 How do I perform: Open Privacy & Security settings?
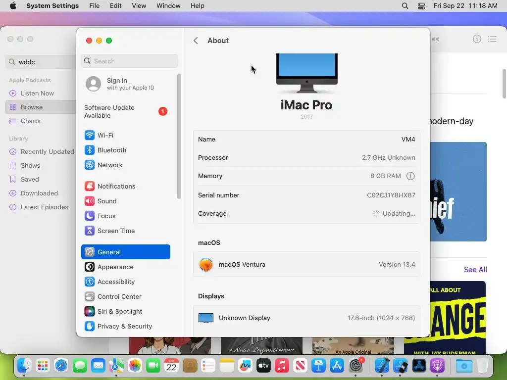point(125,327)
